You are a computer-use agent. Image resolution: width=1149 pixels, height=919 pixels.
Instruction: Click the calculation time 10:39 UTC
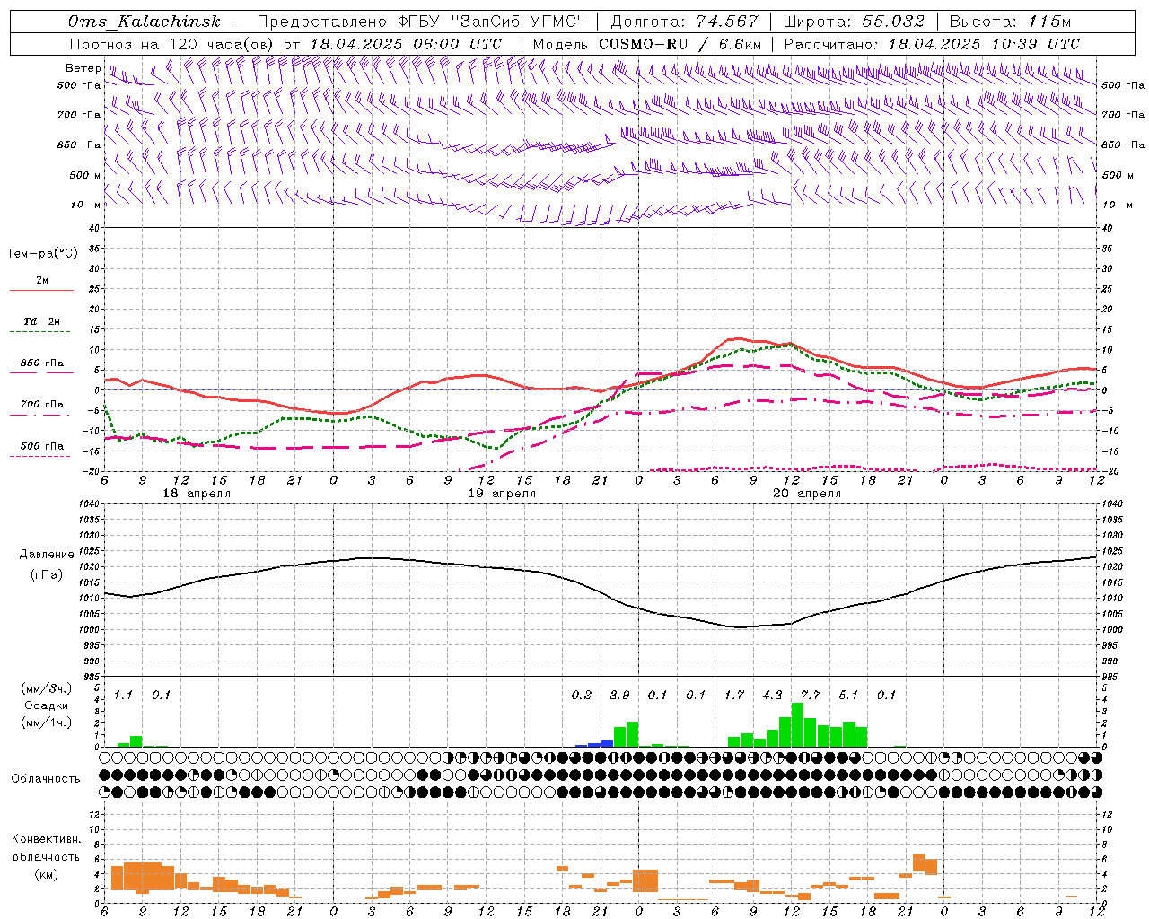[x=1028, y=44]
